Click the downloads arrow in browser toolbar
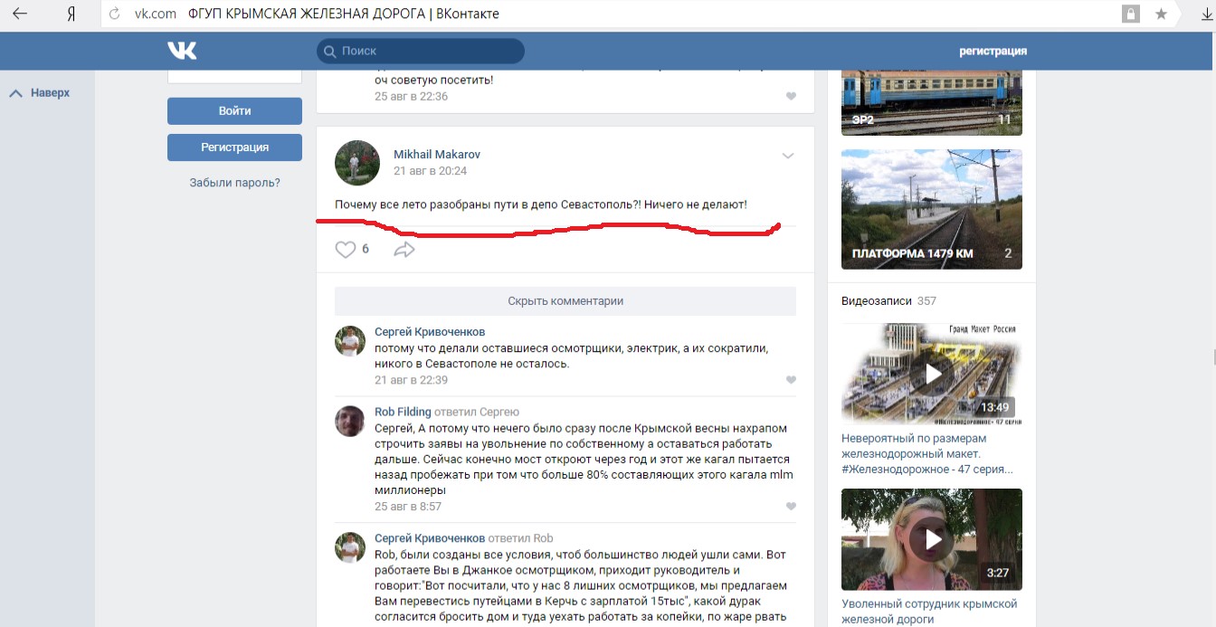Image resolution: width=1216 pixels, height=627 pixels. pyautogui.click(x=1205, y=14)
